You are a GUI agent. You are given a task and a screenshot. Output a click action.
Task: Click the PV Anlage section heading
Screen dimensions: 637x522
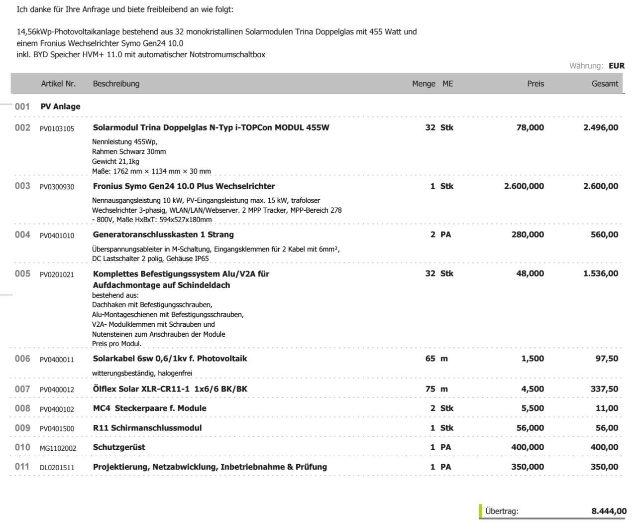[x=60, y=107]
